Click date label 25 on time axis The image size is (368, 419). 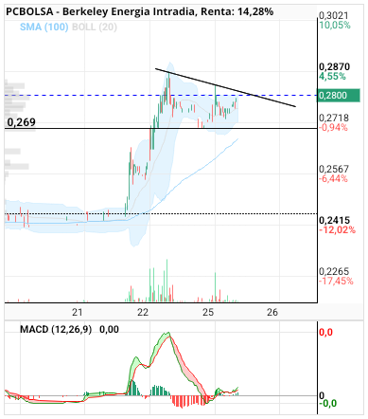click(x=208, y=312)
